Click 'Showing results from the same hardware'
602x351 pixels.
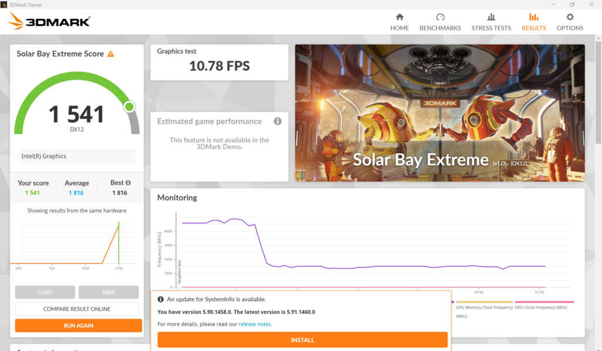tap(77, 211)
